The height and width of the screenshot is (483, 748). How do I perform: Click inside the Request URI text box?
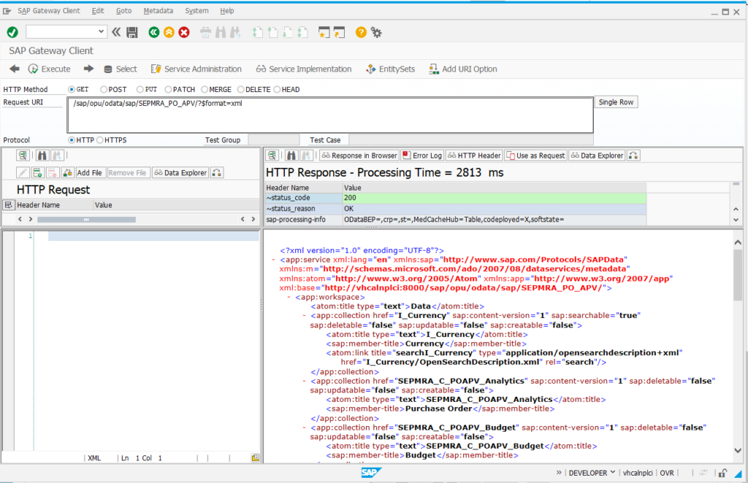pos(330,115)
